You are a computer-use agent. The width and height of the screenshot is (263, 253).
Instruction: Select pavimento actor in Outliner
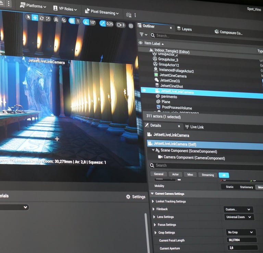pos(169,97)
